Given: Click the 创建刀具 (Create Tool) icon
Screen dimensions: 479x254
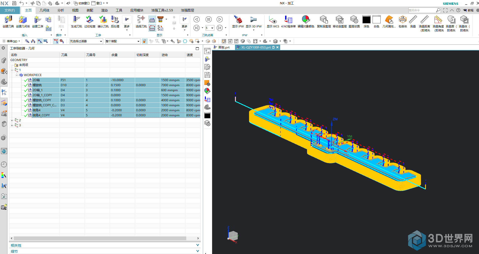Looking at the screenshot, I should tap(8, 22).
